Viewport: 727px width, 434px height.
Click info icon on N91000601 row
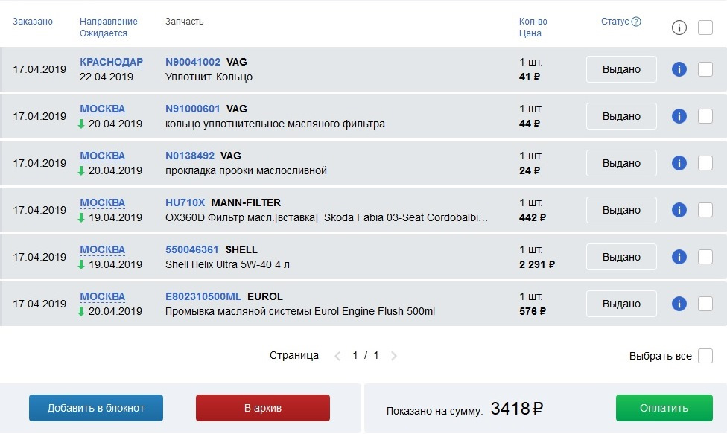(679, 116)
